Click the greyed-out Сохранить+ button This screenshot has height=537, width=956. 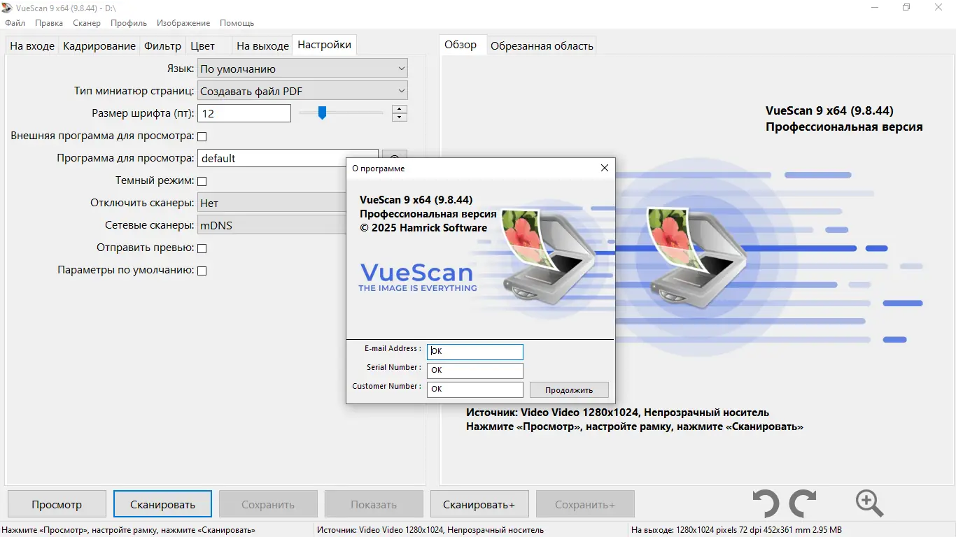tap(585, 504)
